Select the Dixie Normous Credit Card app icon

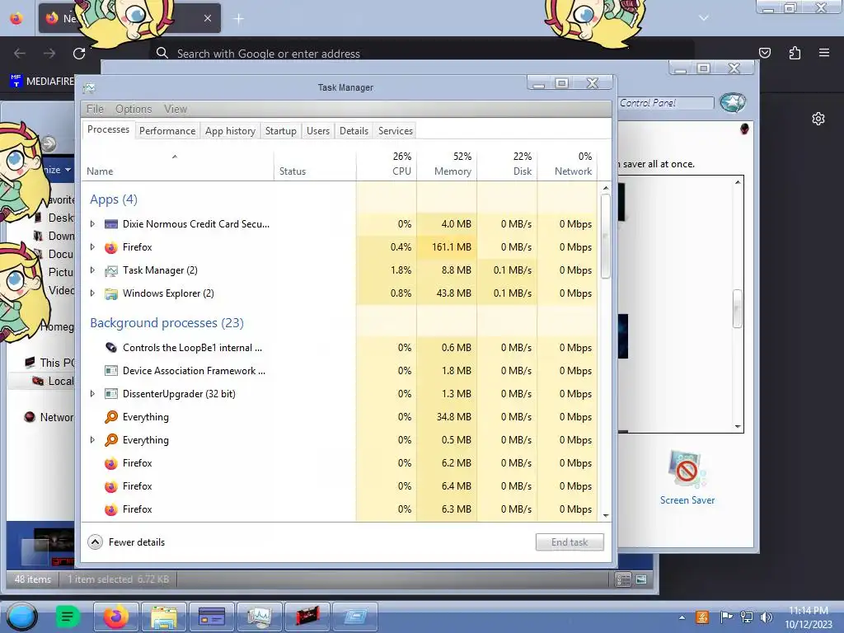pos(111,224)
